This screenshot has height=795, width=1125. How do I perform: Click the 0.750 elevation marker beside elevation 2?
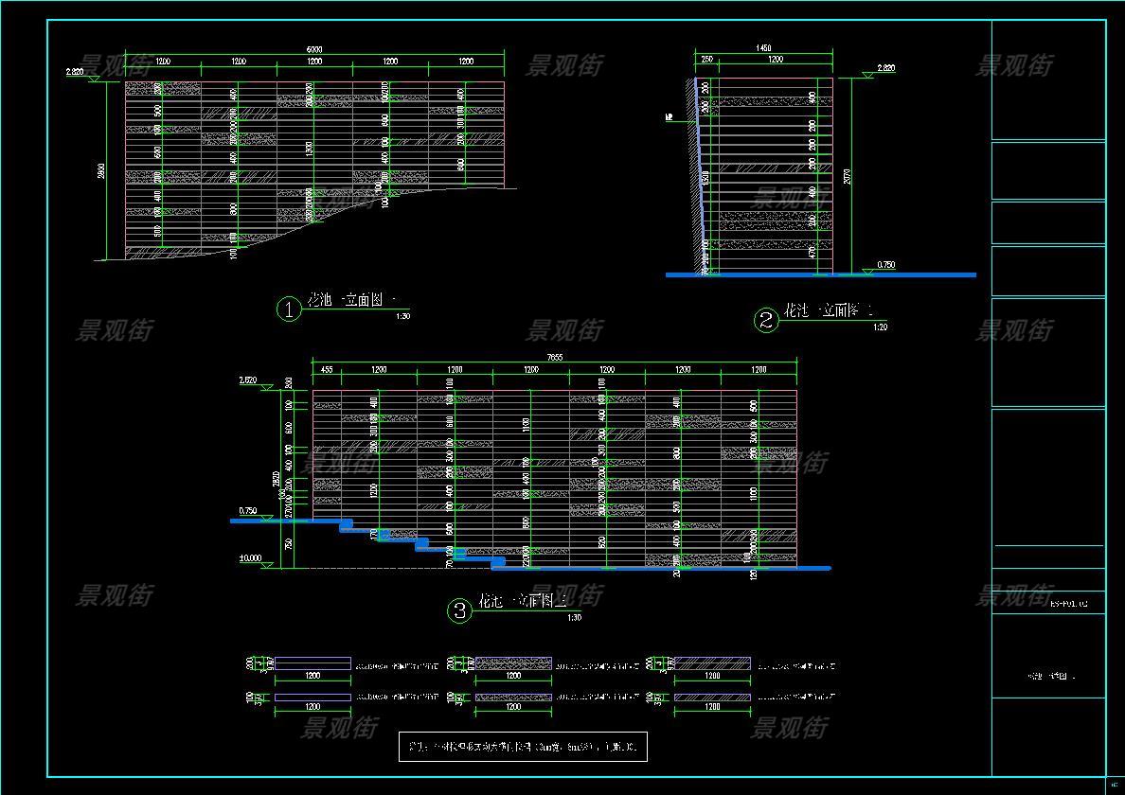885,266
